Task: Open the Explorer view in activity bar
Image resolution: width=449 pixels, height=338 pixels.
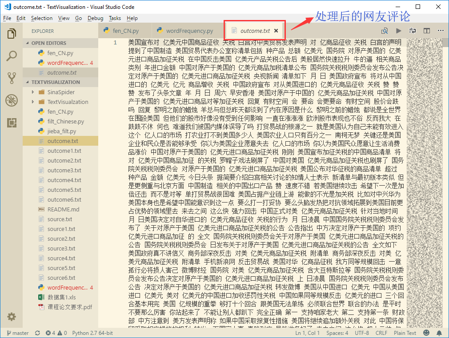Action: (x=12, y=34)
